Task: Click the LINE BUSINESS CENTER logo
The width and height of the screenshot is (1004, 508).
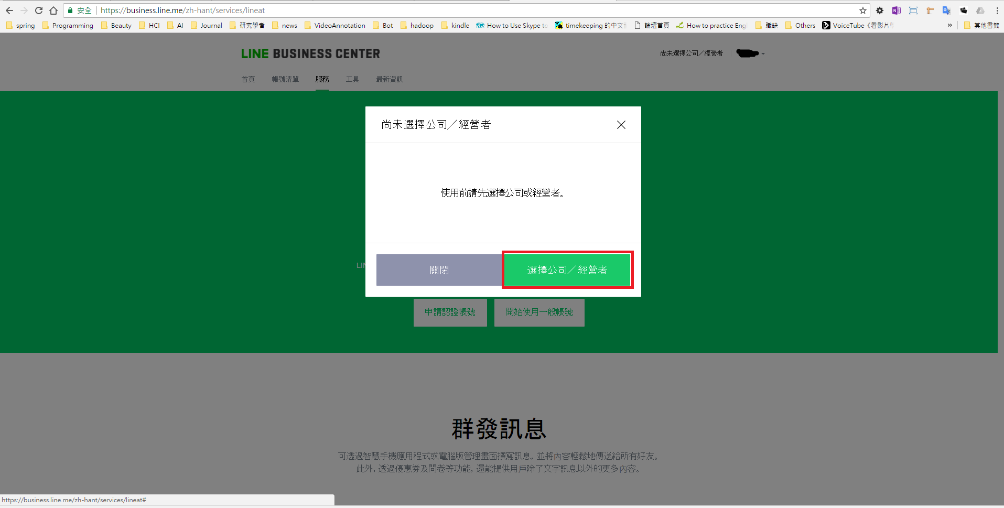Action: point(310,53)
